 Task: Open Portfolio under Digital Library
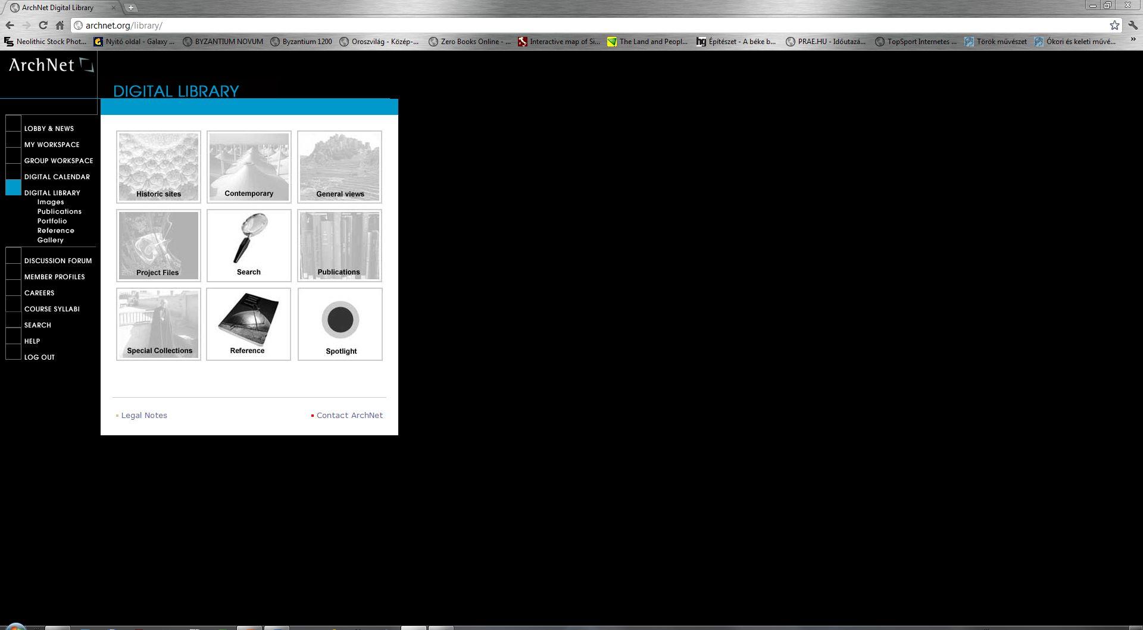pos(52,222)
